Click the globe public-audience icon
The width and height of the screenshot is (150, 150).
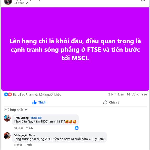27,3
